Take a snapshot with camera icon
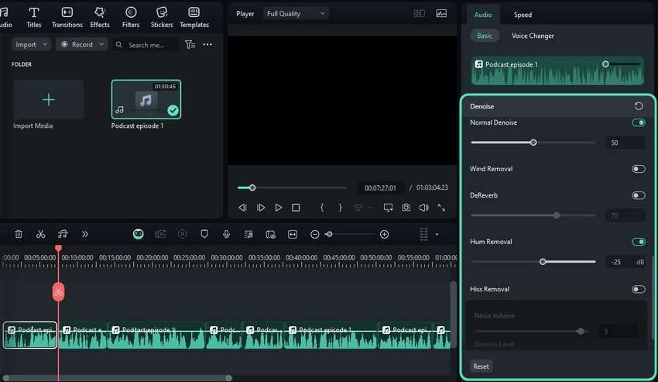 (x=406, y=208)
